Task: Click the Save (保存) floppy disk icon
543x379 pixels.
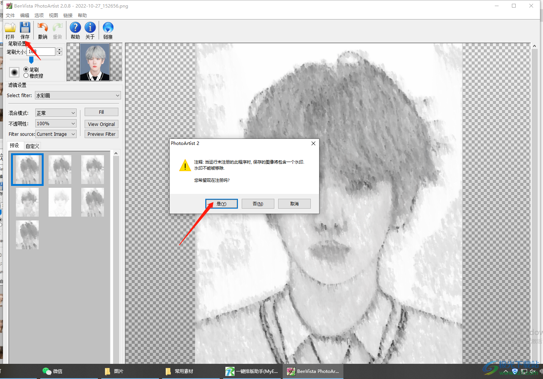Action: pos(25,28)
